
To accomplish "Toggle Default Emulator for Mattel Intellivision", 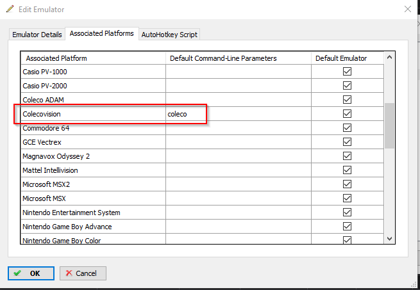I will pyautogui.click(x=347, y=170).
